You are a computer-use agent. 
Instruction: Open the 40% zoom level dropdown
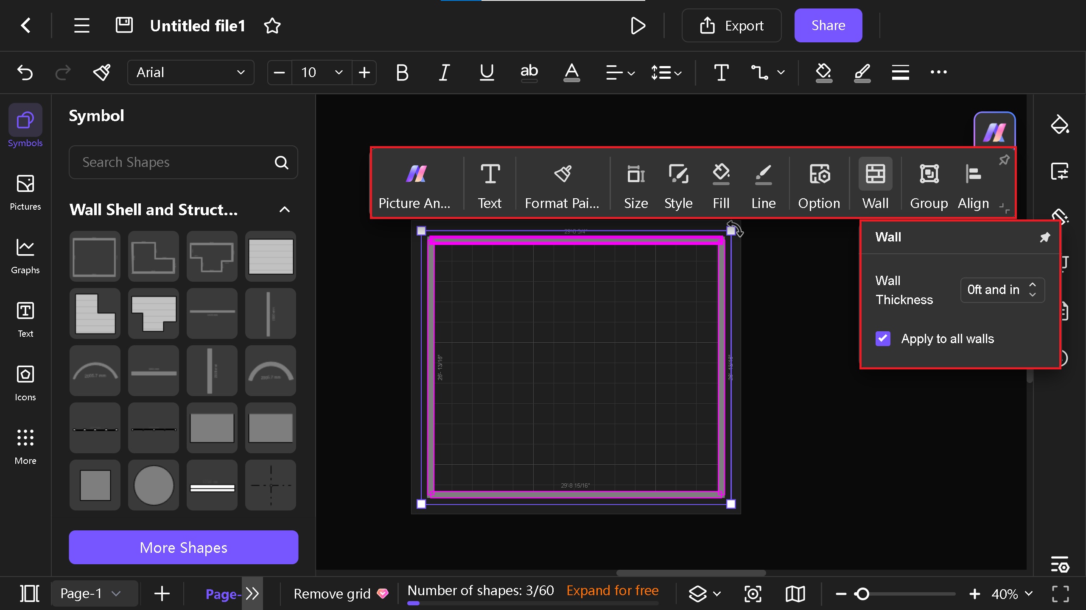[1012, 593]
